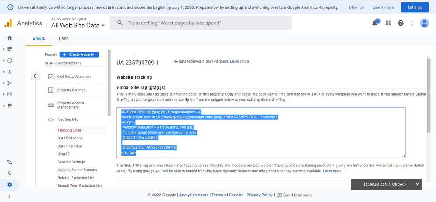Click the Send feedback footer link
The height and width of the screenshot is (202, 436).
pos(297,195)
